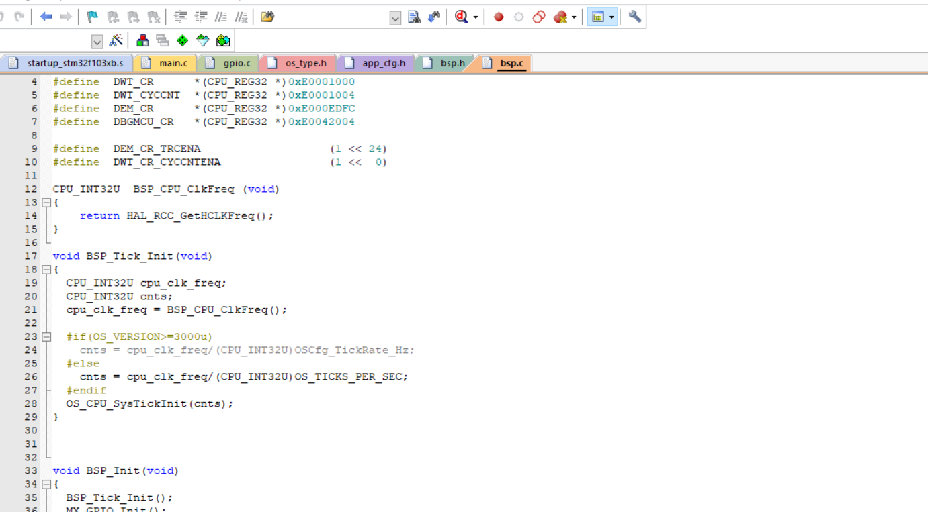Open Options for Target magic wand icon

pos(116,40)
